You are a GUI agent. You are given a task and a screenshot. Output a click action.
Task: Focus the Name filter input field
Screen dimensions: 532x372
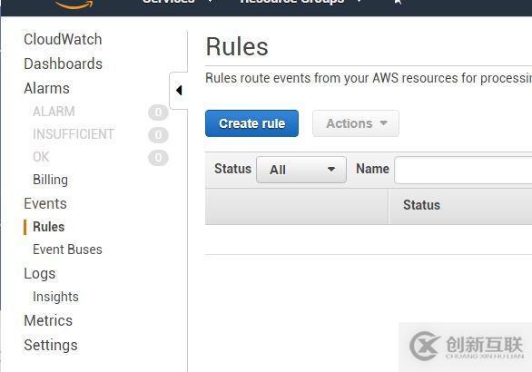pyautogui.click(x=463, y=170)
